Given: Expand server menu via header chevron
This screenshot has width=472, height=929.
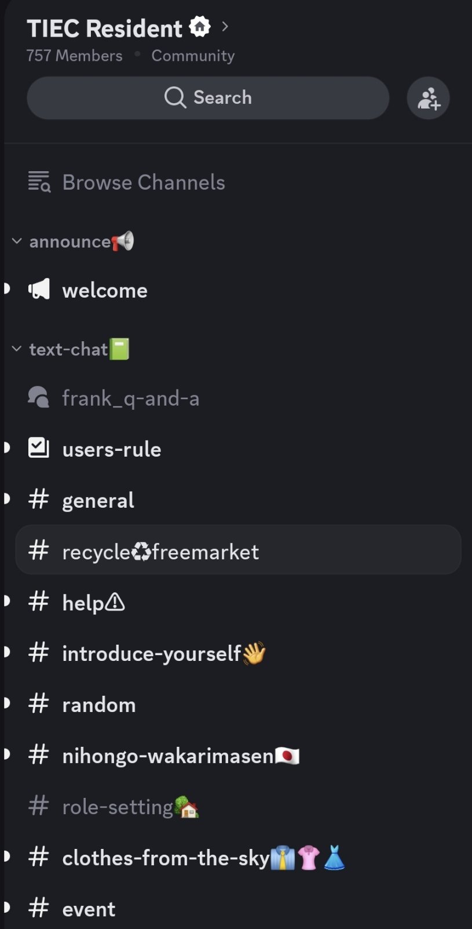Looking at the screenshot, I should [x=225, y=27].
